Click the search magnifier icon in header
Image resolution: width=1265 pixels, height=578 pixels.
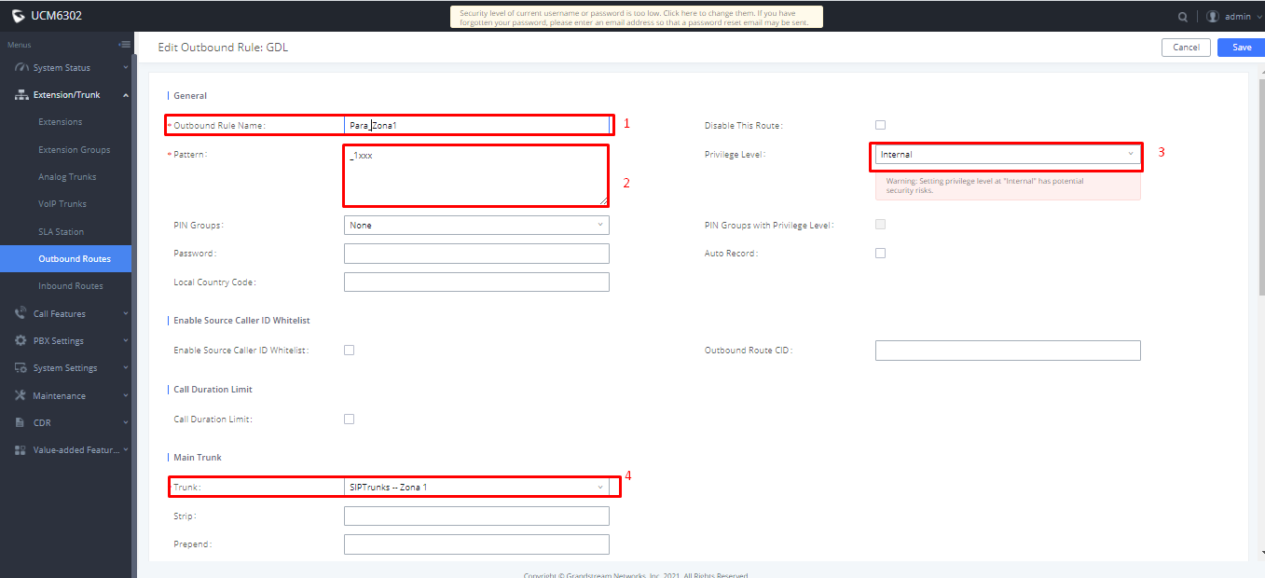(x=1183, y=17)
